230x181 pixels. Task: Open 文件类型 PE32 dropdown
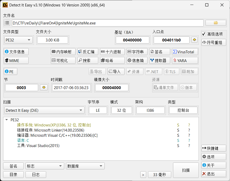point(18,40)
